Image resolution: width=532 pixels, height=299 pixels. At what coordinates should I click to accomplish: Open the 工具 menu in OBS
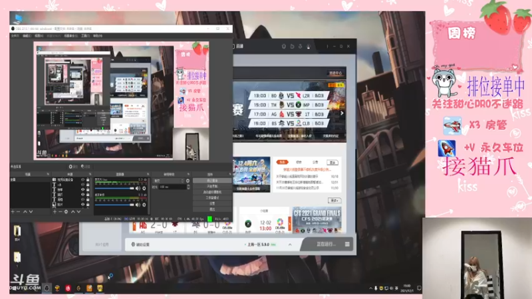coord(85,36)
